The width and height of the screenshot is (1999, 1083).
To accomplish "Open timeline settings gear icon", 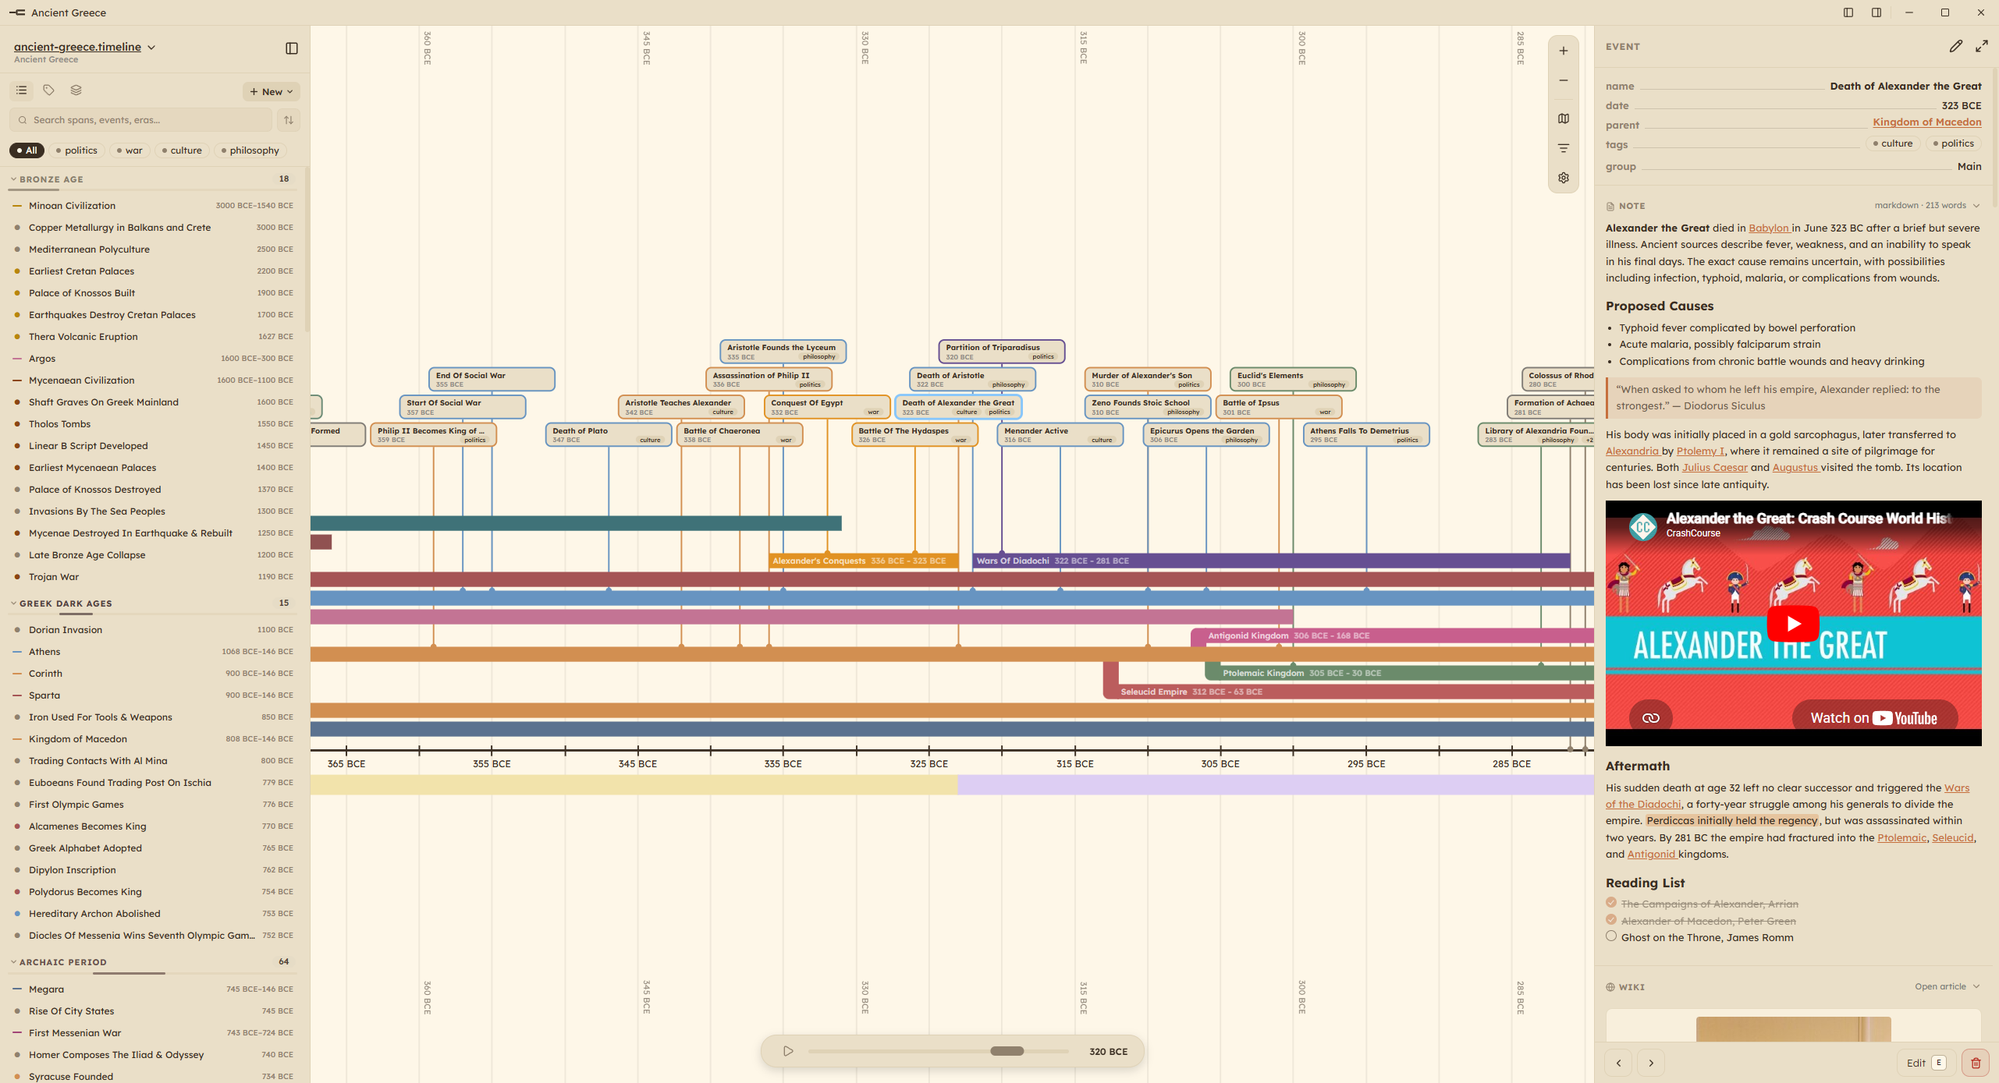I will (1564, 178).
